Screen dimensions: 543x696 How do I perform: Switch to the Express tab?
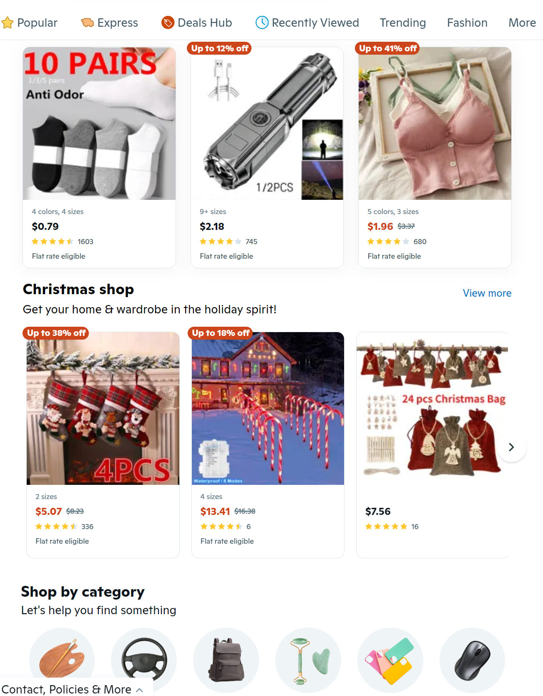click(x=110, y=23)
